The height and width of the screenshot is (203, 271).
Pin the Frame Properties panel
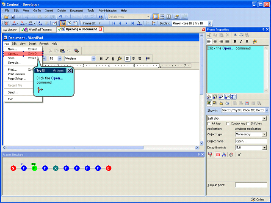coord(263,30)
